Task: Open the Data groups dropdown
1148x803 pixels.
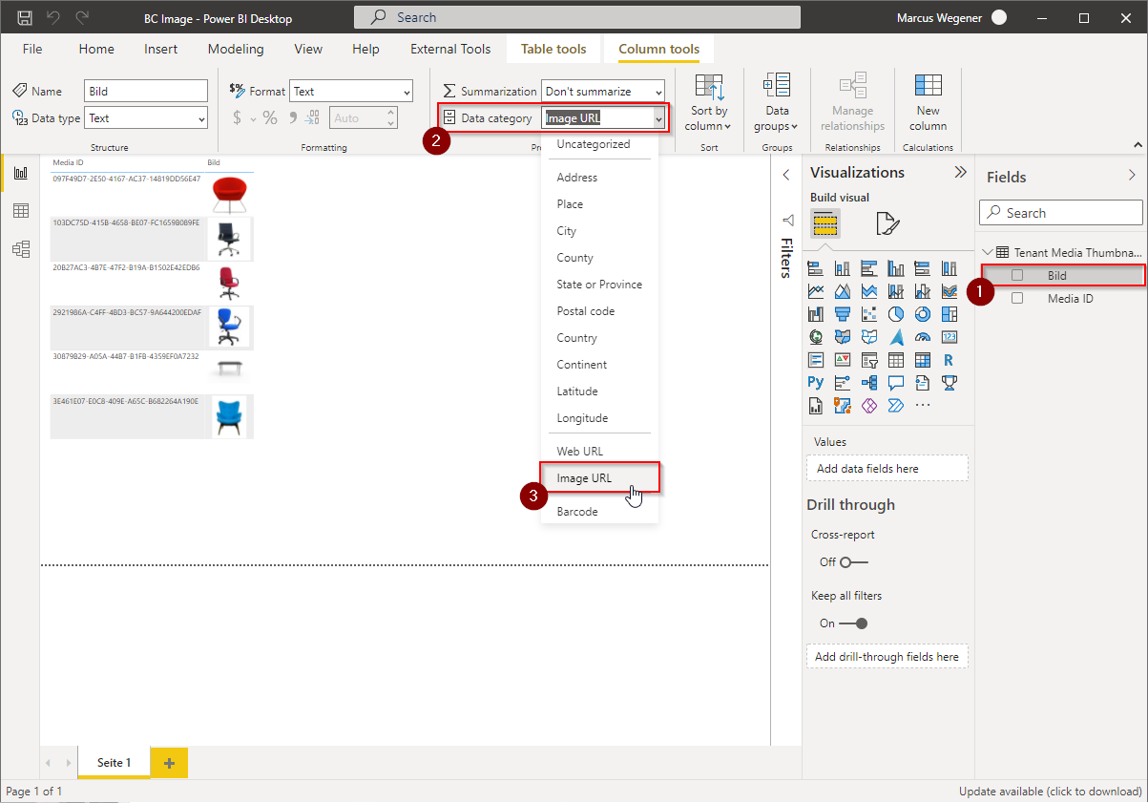Action: pos(778,103)
